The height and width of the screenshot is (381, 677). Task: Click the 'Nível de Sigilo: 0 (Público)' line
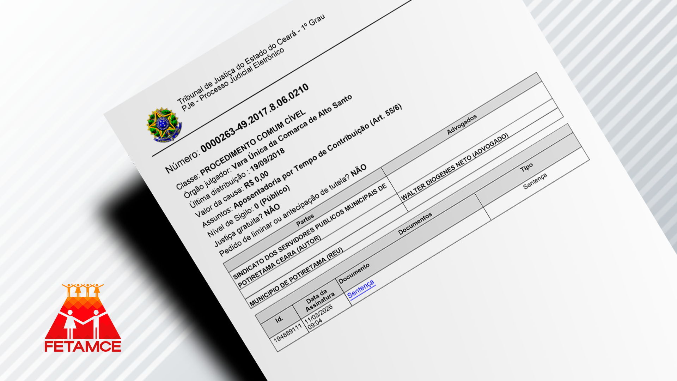tap(249, 211)
